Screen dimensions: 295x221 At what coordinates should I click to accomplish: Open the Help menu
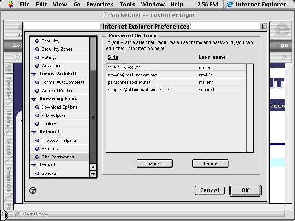(177, 4)
